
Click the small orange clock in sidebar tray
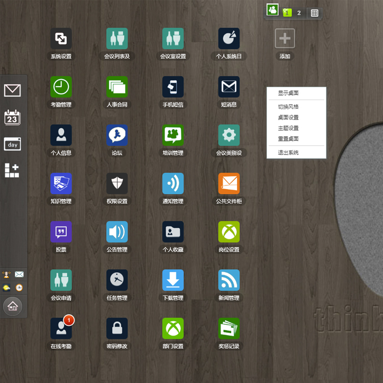(19, 288)
